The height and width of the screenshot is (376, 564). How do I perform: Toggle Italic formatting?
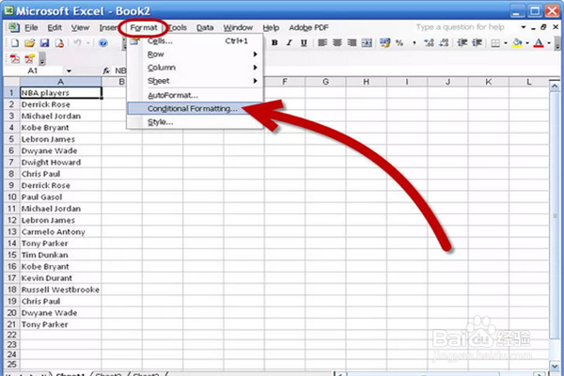[290, 43]
